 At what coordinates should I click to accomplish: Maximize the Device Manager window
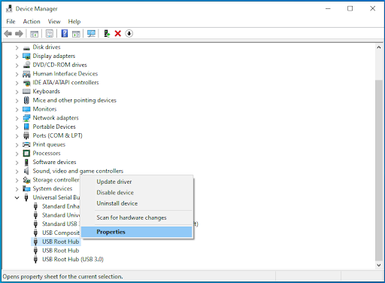tap(350, 8)
